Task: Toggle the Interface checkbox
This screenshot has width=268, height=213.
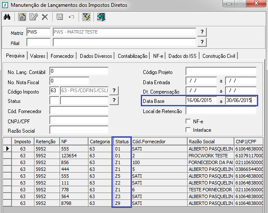Action: coord(188,130)
